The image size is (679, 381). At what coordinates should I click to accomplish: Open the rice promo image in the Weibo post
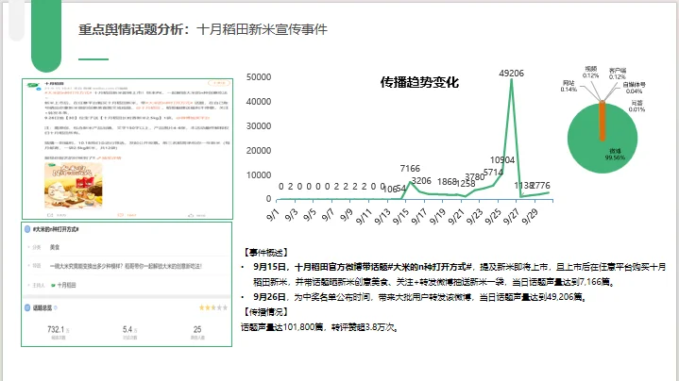click(74, 186)
